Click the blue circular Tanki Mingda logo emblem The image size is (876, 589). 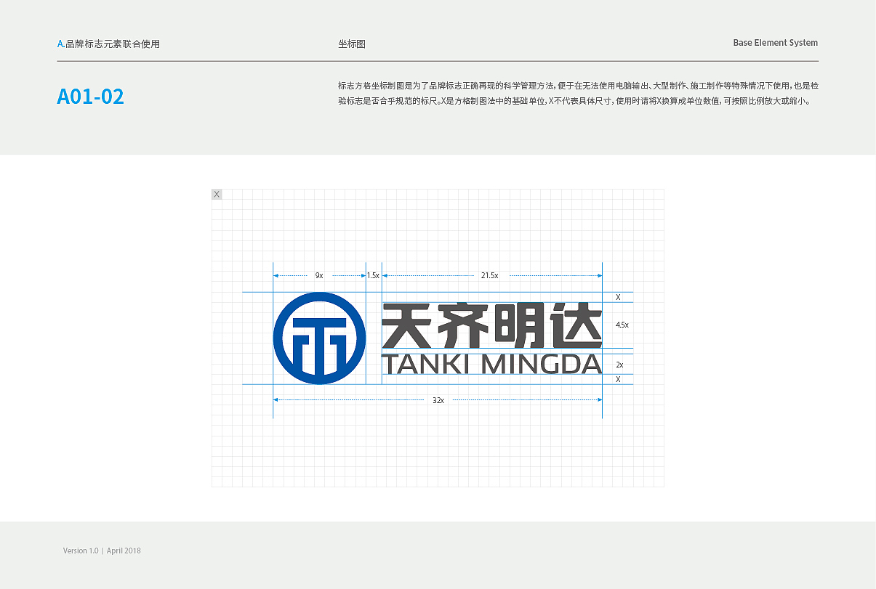pyautogui.click(x=319, y=338)
